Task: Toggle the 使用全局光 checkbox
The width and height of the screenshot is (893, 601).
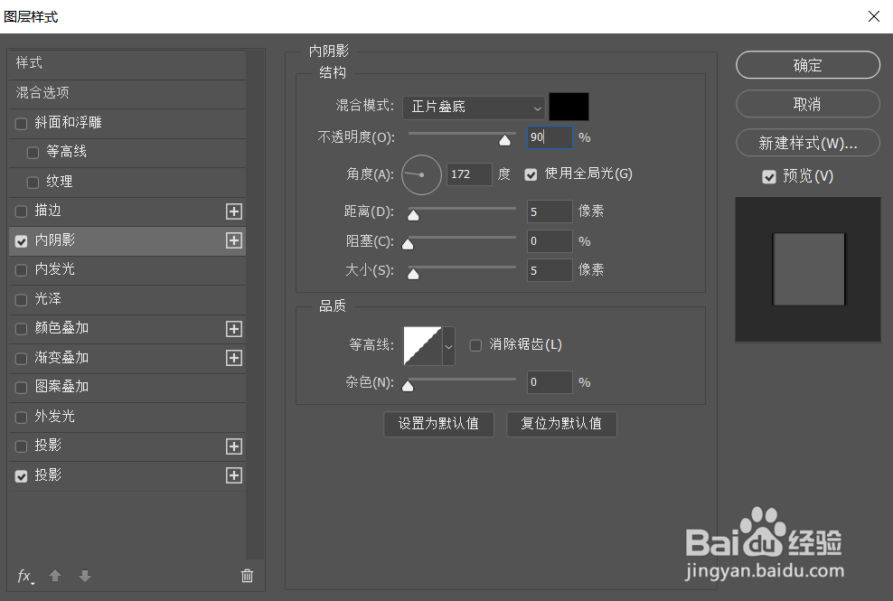Action: [531, 174]
